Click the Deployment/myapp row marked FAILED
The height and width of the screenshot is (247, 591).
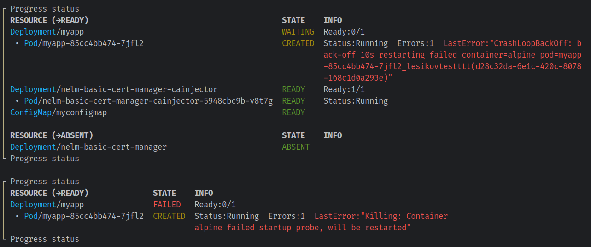click(47, 205)
